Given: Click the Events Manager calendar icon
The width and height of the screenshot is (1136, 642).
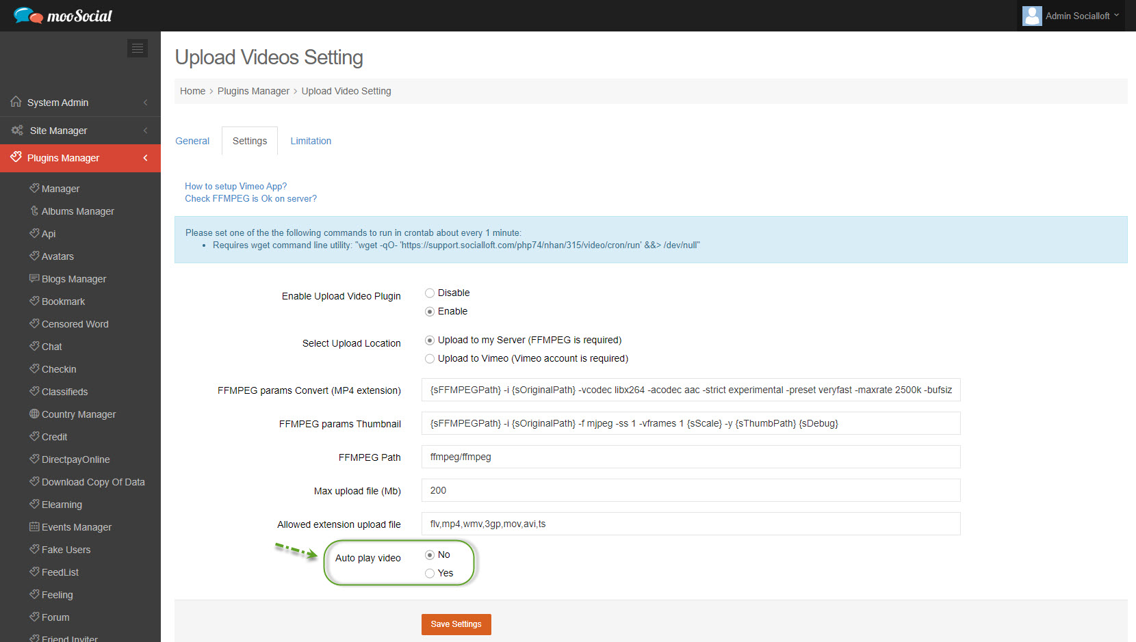Looking at the screenshot, I should pos(34,526).
